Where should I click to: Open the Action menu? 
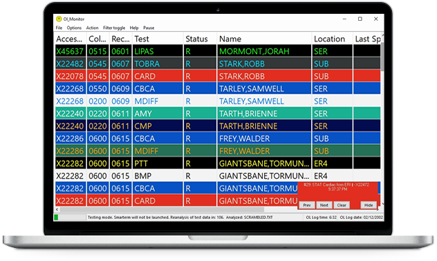pos(92,28)
